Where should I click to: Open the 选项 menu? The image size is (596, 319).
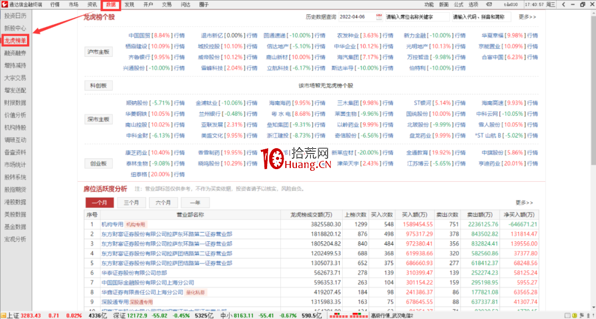[x=473, y=4]
